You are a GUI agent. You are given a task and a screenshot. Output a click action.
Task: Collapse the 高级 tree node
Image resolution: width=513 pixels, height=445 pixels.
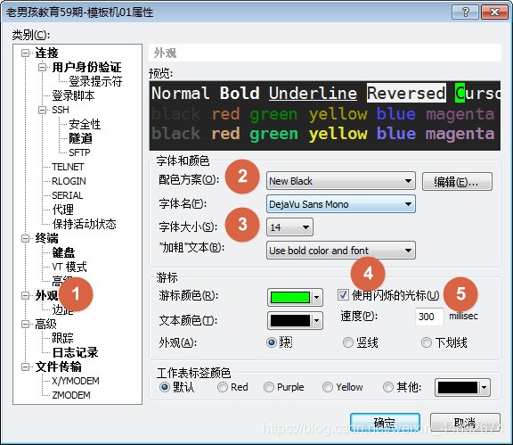tap(25, 324)
